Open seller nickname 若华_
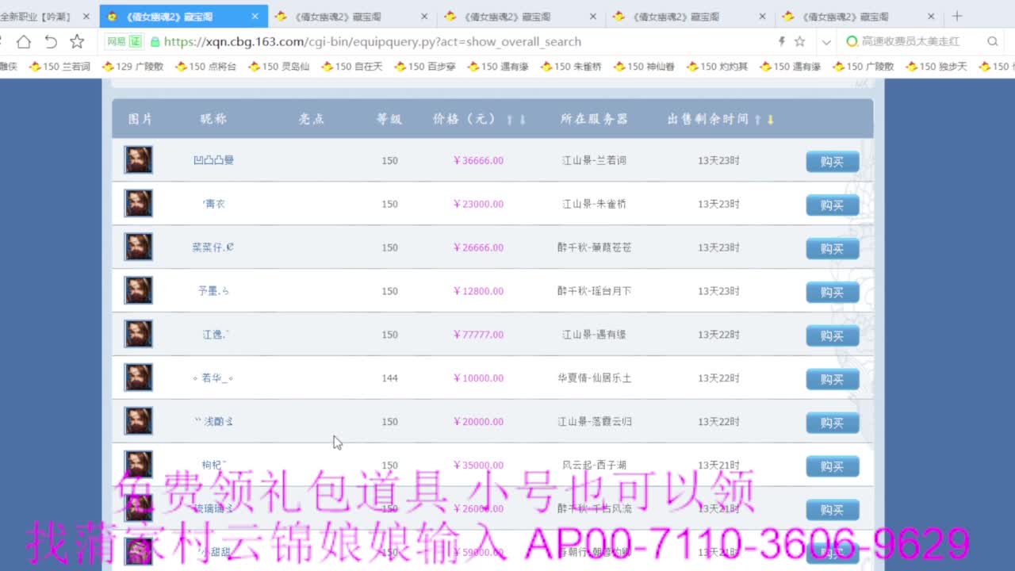This screenshot has height=571, width=1015. point(213,378)
